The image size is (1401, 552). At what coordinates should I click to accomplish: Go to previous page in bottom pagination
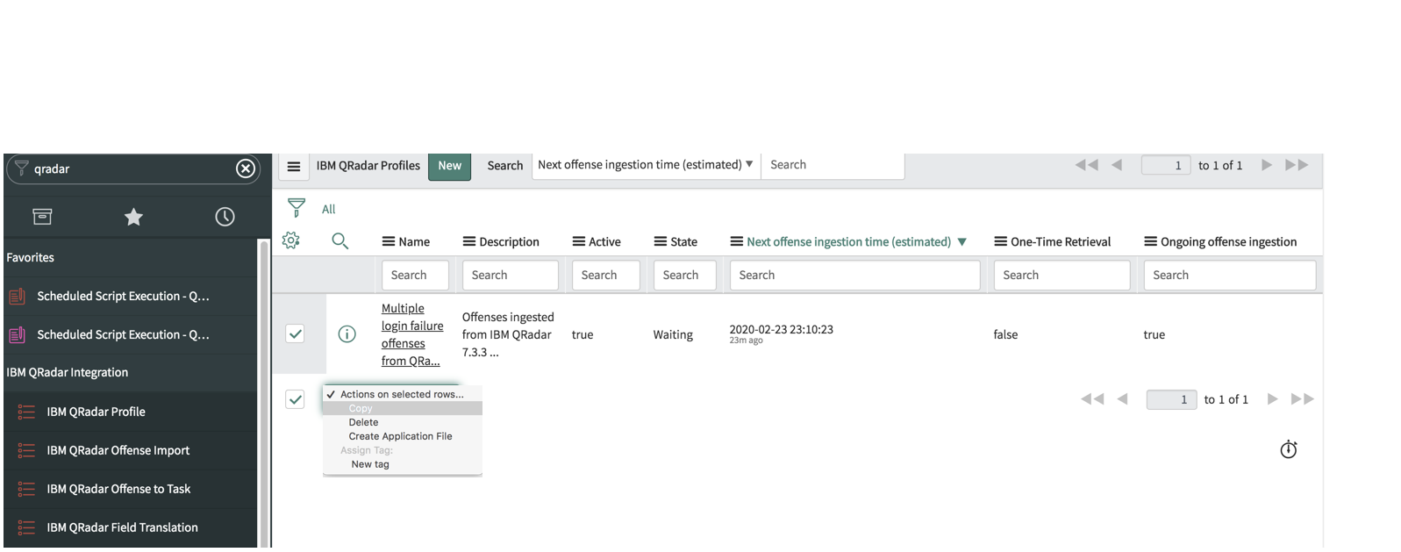(1122, 399)
